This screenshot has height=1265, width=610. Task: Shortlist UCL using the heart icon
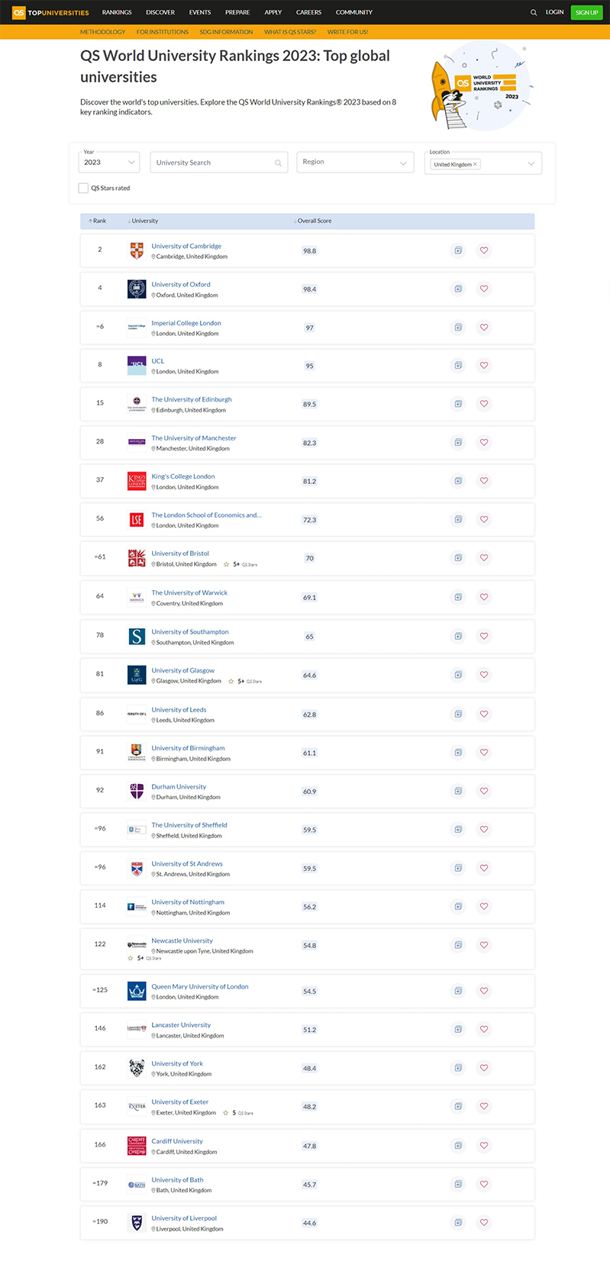coord(484,366)
